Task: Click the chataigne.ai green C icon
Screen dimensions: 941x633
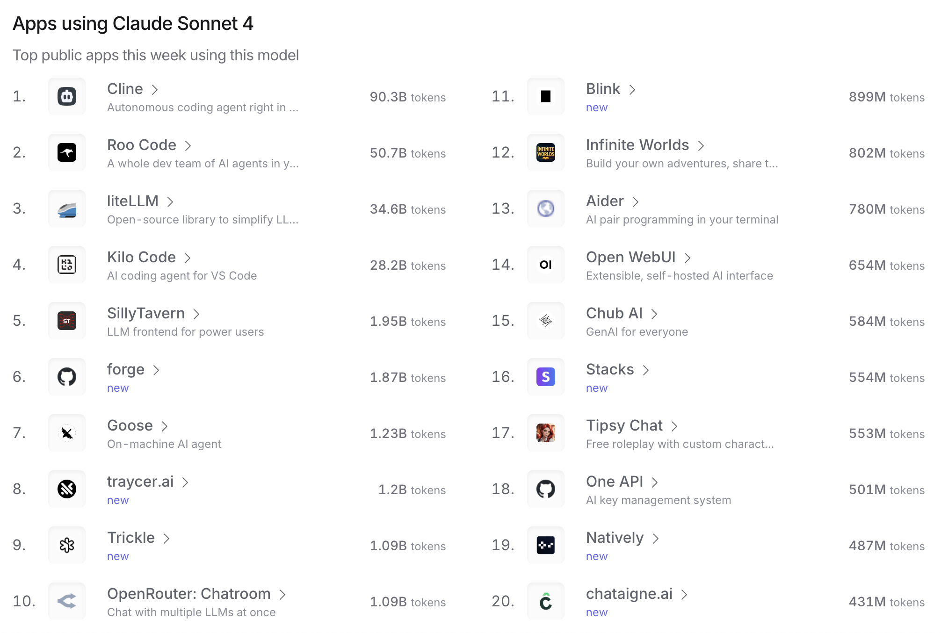Action: pyautogui.click(x=546, y=601)
